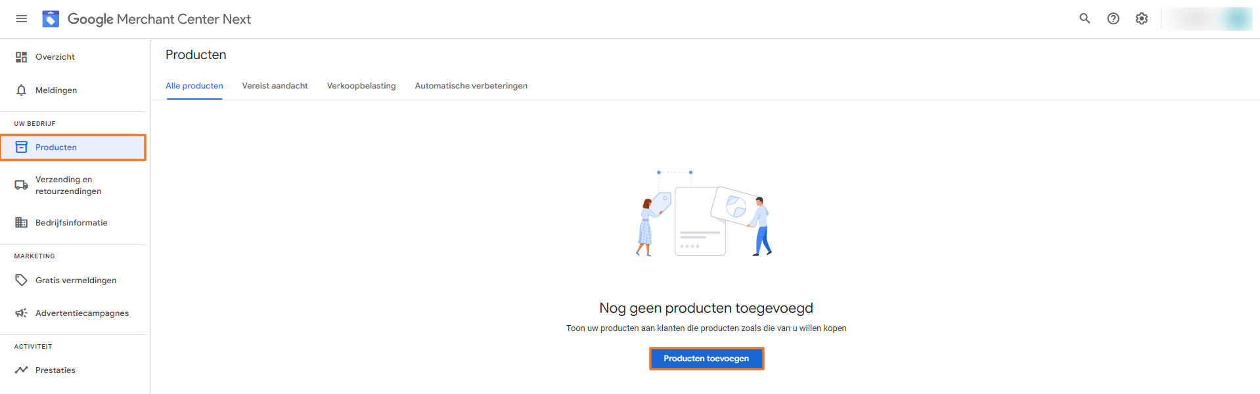Click the 'Nog geen producten toegevoegd' text

706,308
